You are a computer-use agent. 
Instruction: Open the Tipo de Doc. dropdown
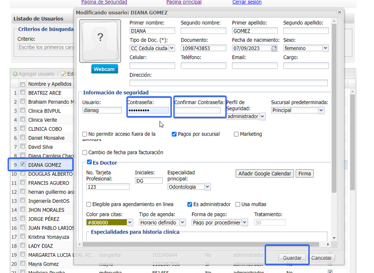(x=172, y=48)
